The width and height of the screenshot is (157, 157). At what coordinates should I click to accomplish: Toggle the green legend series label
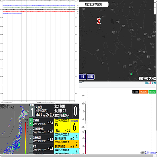pyautogui.click(x=152, y=92)
